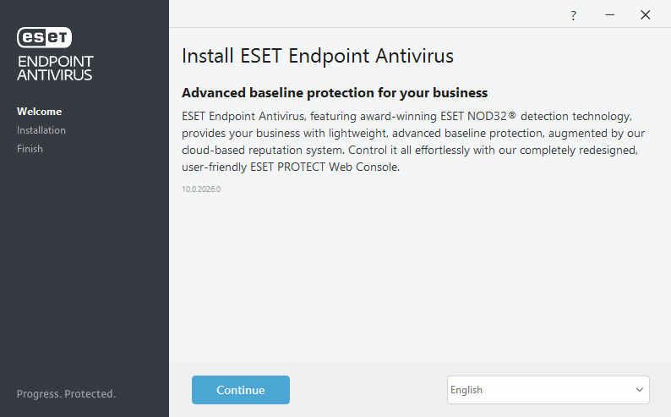Click ESET PROTECT Web Console text
The height and width of the screenshot is (417, 671).
click(x=325, y=167)
